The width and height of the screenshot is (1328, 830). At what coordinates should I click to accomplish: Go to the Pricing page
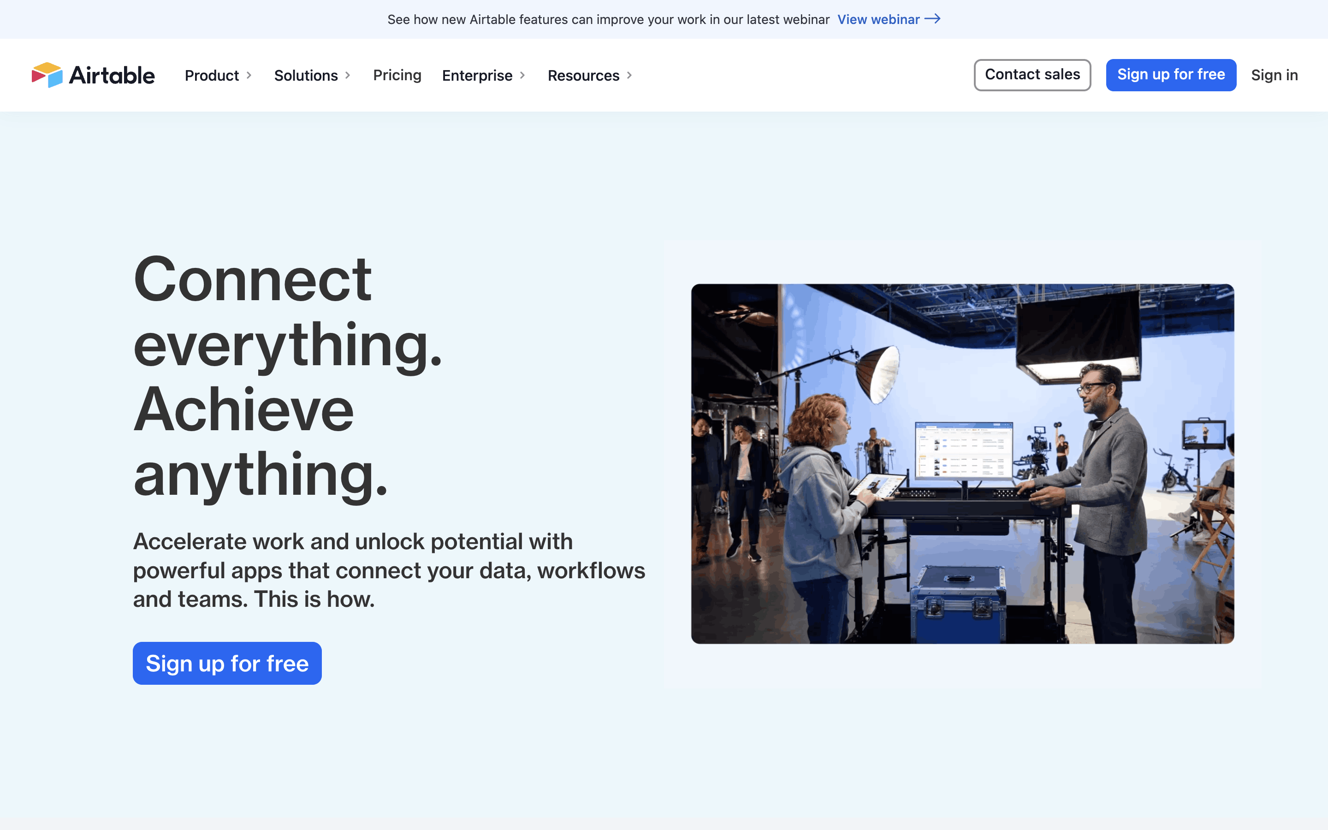tap(397, 75)
